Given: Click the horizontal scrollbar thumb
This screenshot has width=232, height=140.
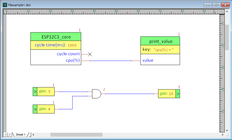Looking at the screenshot, I should pos(76,135).
